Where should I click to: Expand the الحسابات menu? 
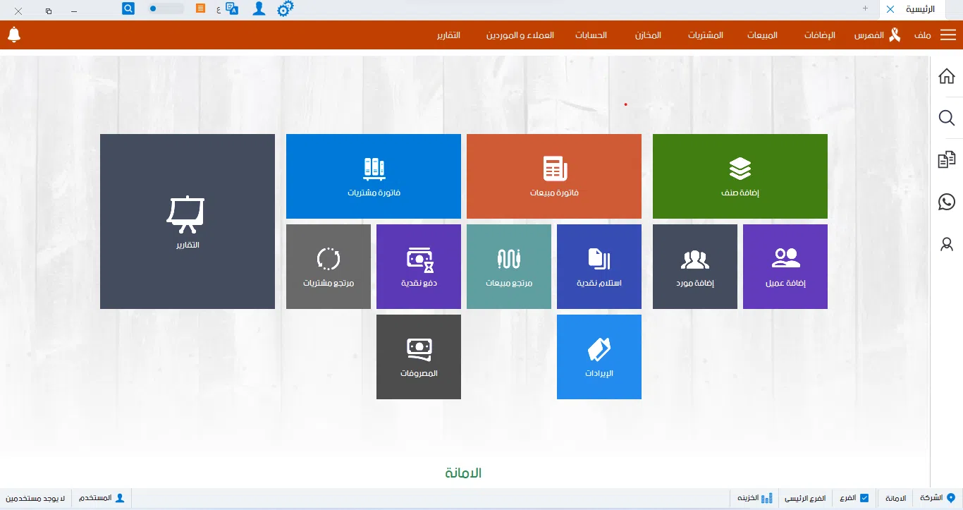click(591, 35)
